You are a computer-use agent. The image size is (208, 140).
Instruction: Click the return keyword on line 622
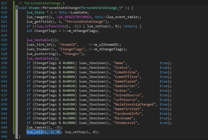129,26
